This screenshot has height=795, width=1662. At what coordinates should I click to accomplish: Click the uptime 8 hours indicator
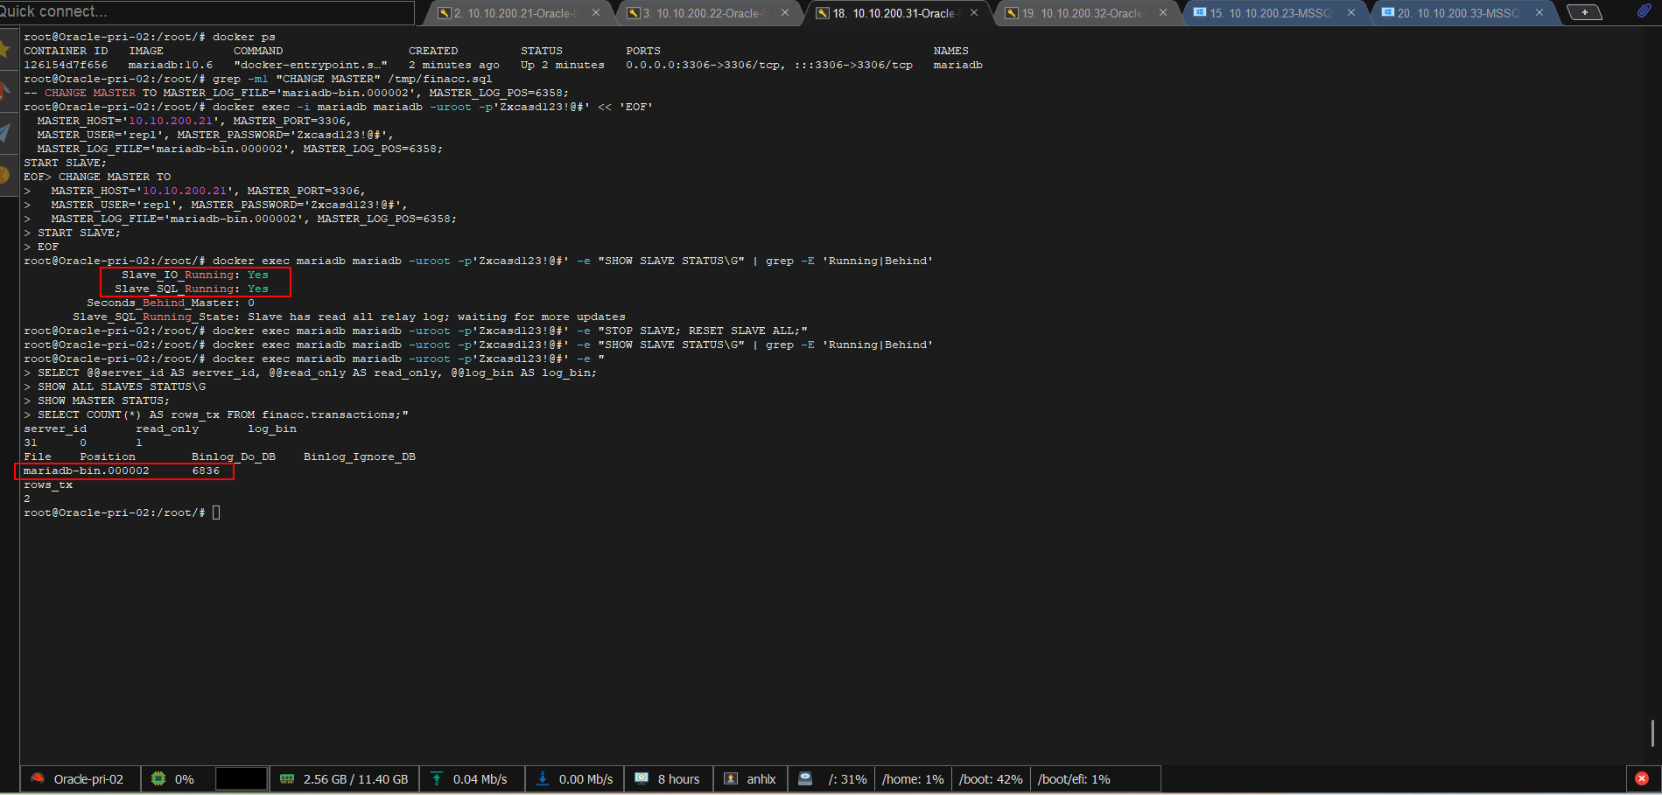tap(668, 779)
